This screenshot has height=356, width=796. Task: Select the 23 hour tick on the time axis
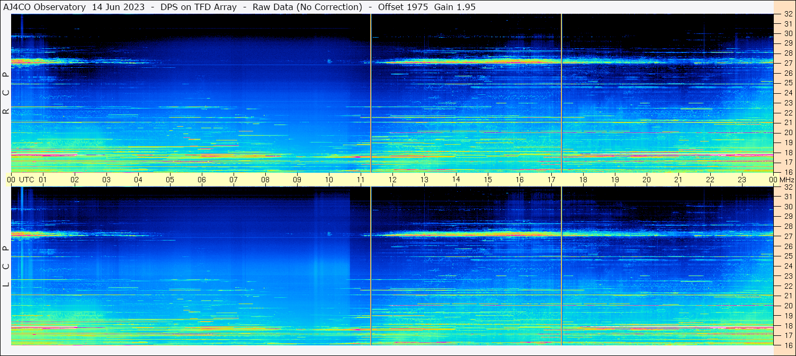coord(742,180)
